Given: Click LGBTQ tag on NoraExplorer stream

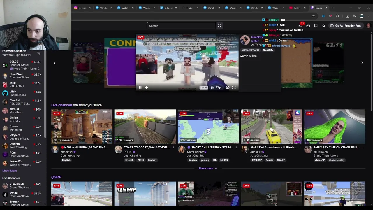Looking at the screenshot, I should click(x=224, y=160).
